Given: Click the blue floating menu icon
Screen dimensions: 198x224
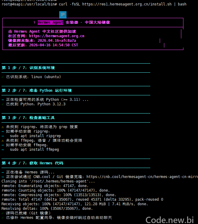Looking at the screenshot, I should [x=63, y=15].
